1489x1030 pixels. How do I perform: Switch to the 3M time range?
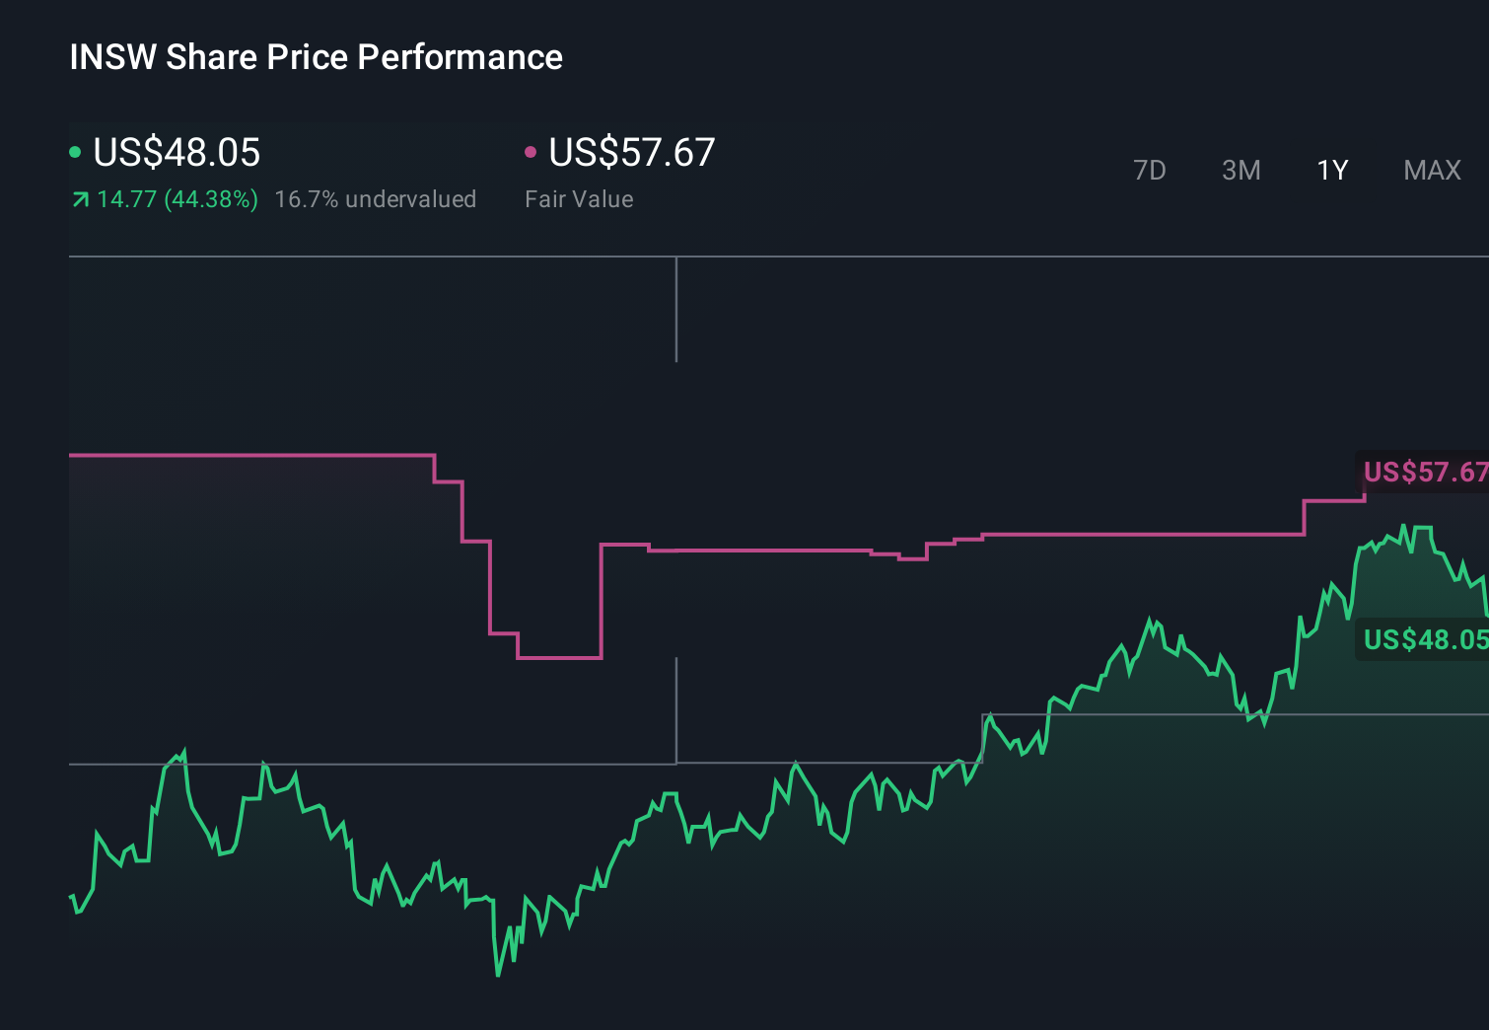(x=1241, y=170)
